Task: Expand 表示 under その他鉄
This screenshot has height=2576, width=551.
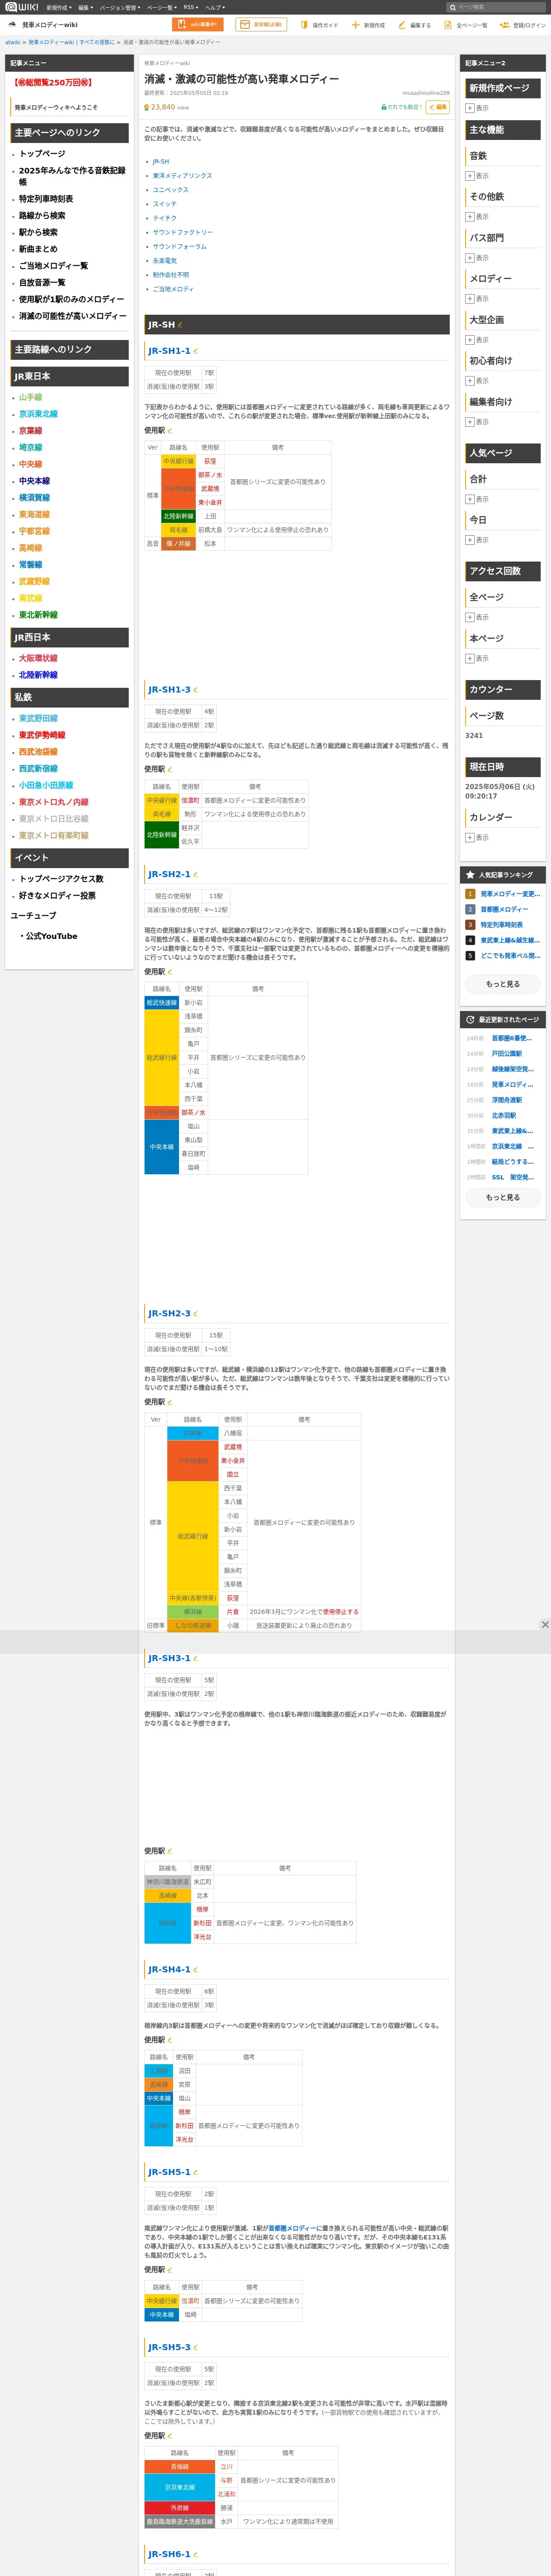Action: pyautogui.click(x=477, y=217)
